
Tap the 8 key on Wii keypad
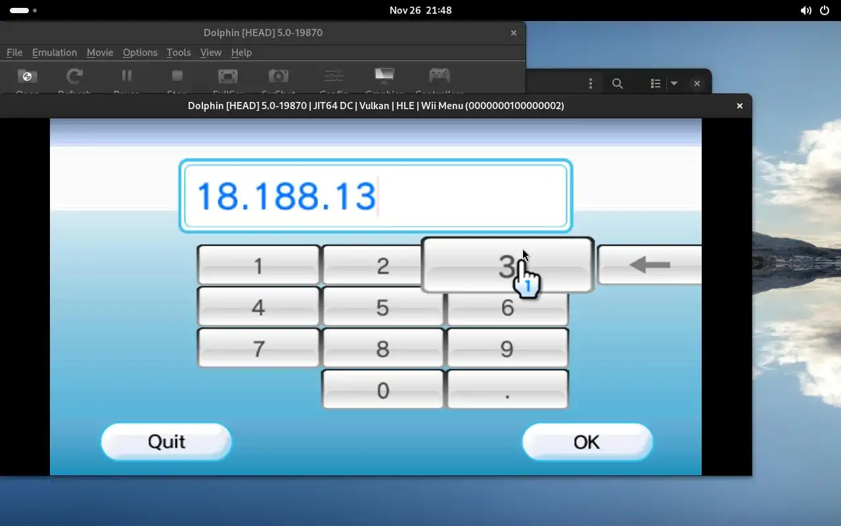383,348
